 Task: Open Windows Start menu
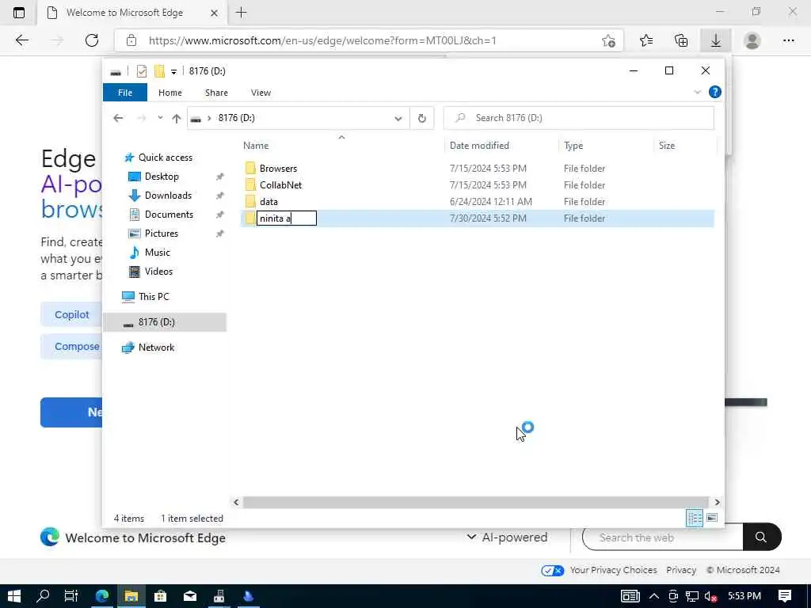pyautogui.click(x=14, y=596)
